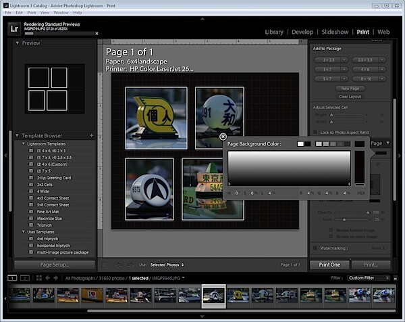Show previous page arrow in toolbar
Viewport: 405px width, 322px height.
(x=119, y=264)
